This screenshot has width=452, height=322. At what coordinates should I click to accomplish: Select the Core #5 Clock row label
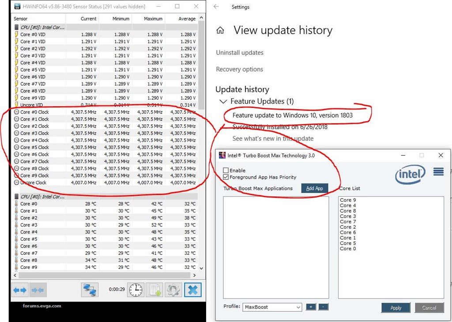pyautogui.click(x=34, y=147)
